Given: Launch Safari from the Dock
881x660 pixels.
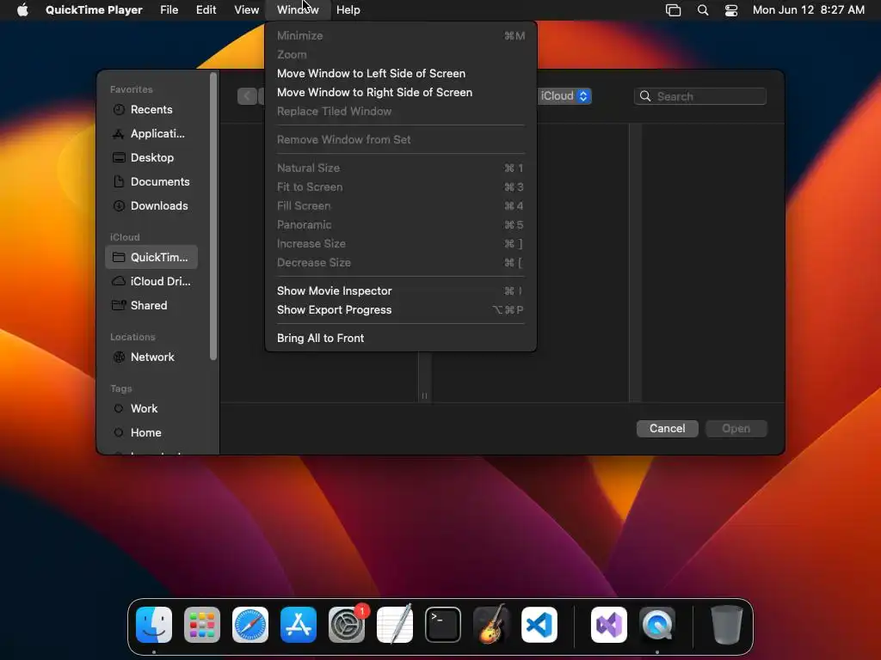Looking at the screenshot, I should pyautogui.click(x=250, y=625).
